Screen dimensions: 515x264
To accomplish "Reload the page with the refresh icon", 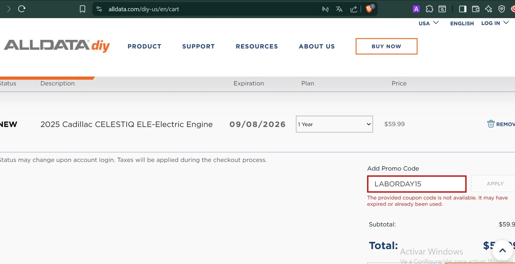I will coord(22,9).
